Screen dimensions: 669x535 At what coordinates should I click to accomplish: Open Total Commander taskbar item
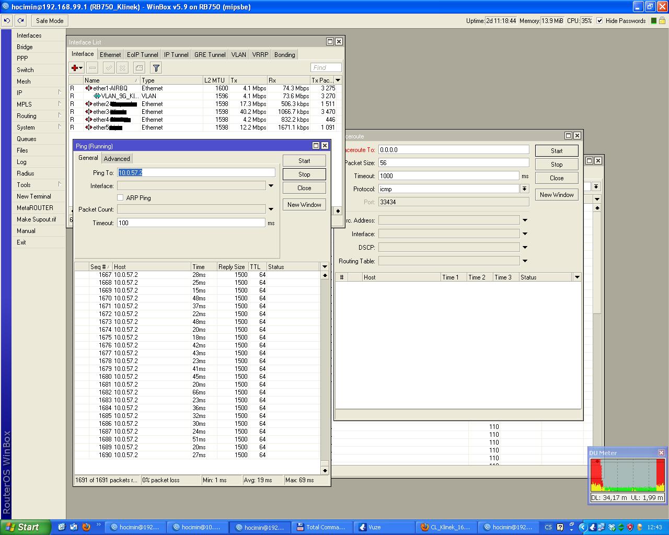(x=321, y=527)
